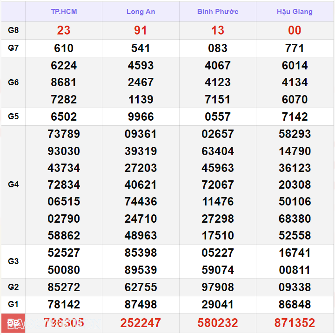Select the G7 prize row label

pyautogui.click(x=13, y=48)
